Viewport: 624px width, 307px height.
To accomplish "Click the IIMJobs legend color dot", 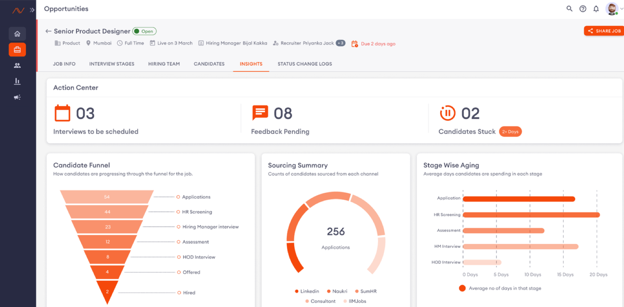I will point(345,301).
